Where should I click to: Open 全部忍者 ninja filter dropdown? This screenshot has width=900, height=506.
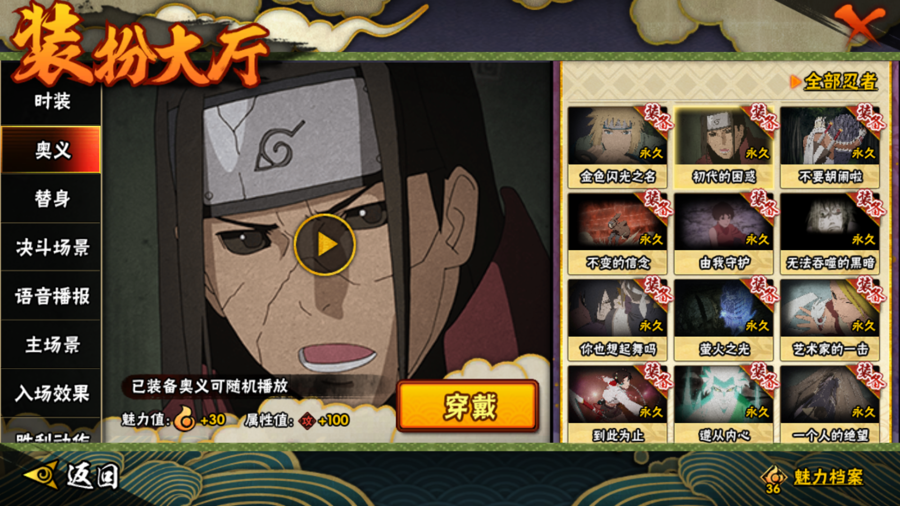(834, 82)
